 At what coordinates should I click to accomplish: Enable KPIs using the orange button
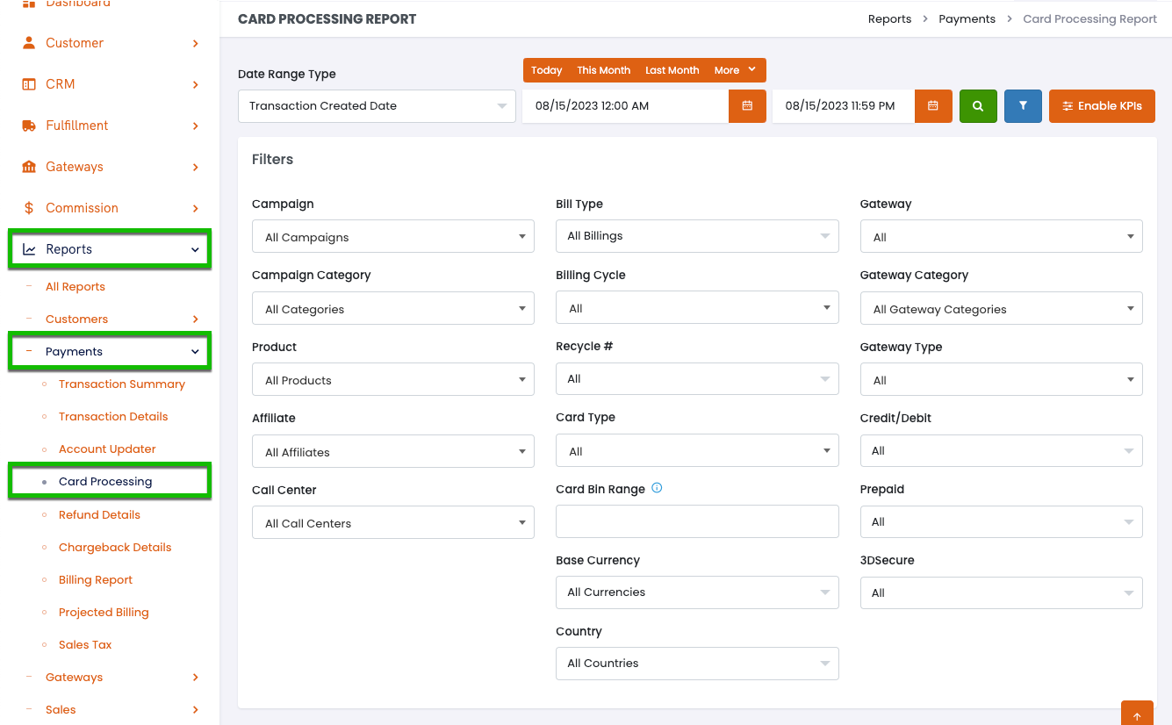pyautogui.click(x=1102, y=106)
